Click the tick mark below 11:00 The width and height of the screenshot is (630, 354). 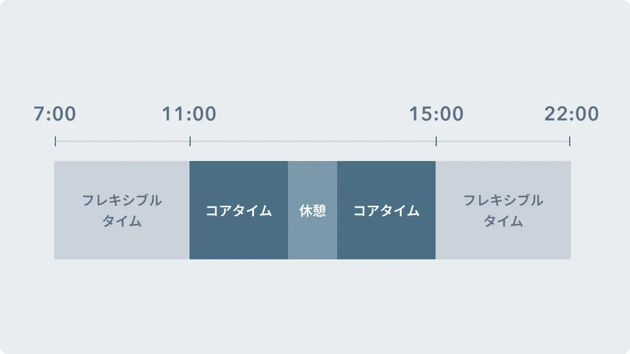(x=190, y=141)
